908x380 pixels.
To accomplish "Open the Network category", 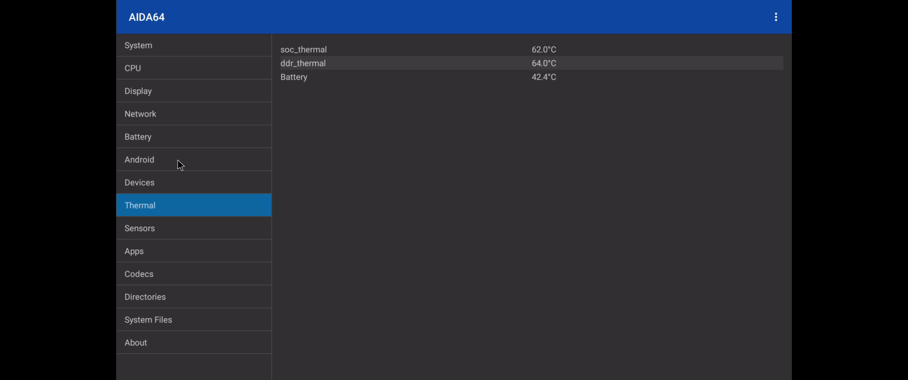I will [193, 114].
